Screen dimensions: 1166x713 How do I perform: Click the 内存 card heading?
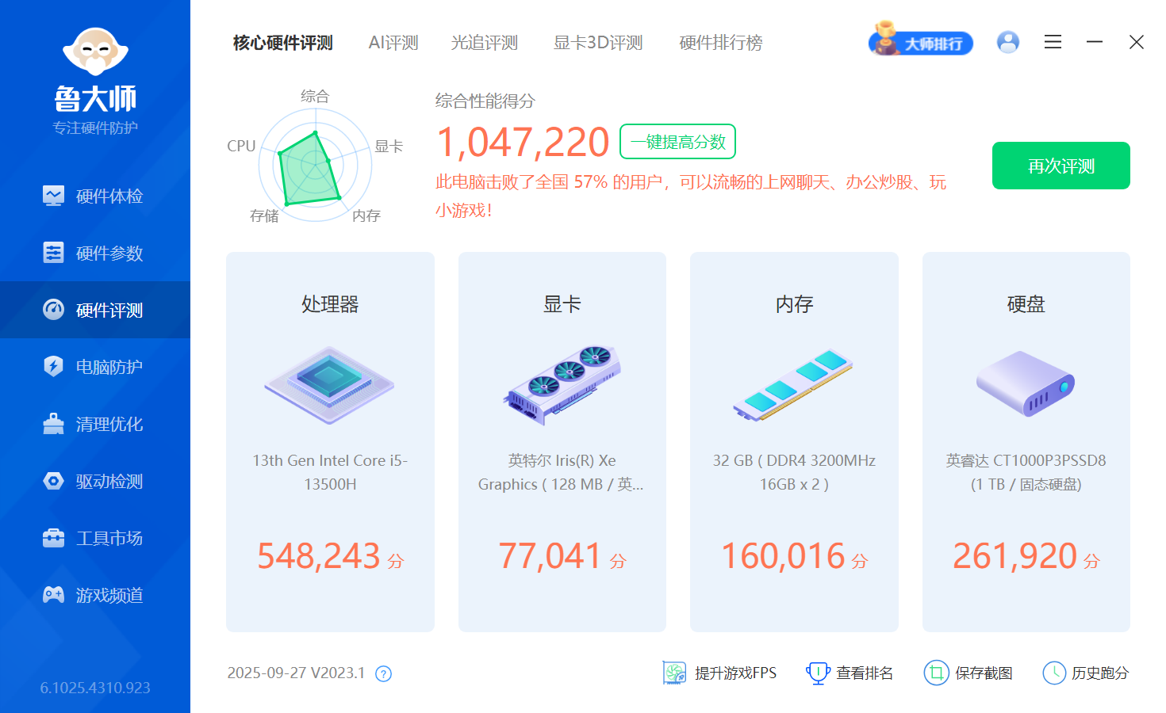794,304
